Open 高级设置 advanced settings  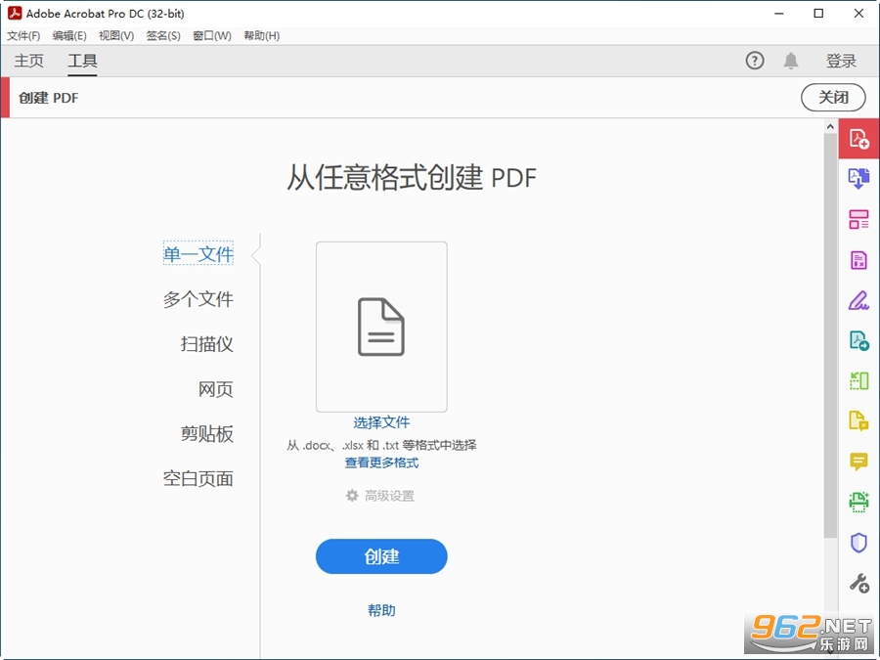coord(389,496)
